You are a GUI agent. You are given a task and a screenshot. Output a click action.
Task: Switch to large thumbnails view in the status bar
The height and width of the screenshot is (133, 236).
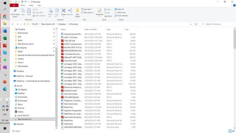click(233, 131)
